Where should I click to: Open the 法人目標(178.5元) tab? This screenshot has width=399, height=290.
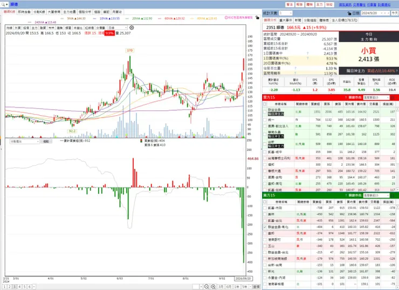tap(345, 20)
